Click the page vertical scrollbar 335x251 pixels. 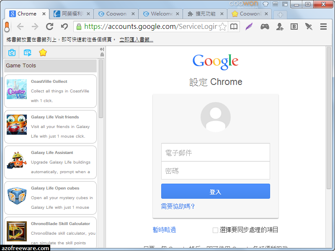click(x=329, y=118)
